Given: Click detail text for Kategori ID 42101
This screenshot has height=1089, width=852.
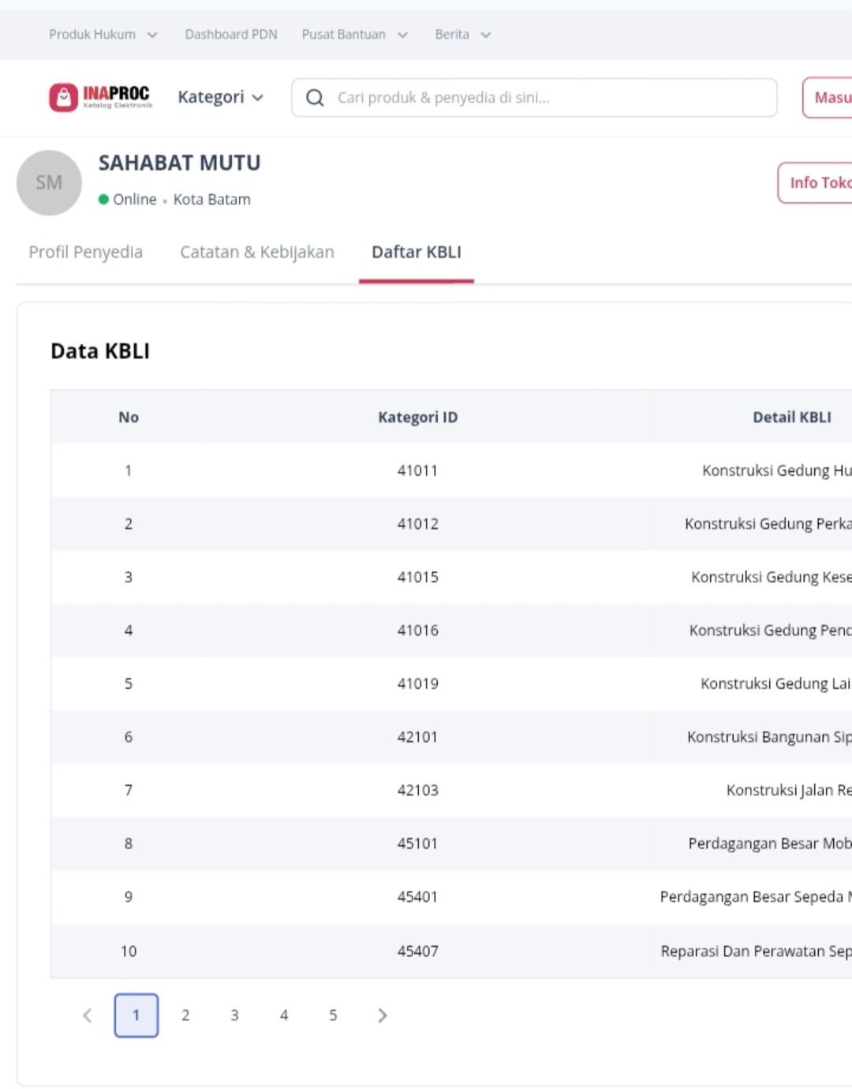Looking at the screenshot, I should point(769,737).
